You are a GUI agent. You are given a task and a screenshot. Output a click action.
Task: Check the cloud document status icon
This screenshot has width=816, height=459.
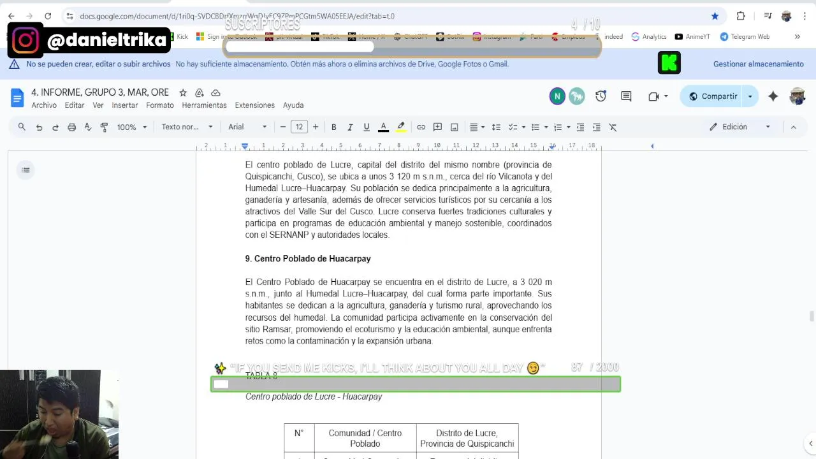(215, 92)
